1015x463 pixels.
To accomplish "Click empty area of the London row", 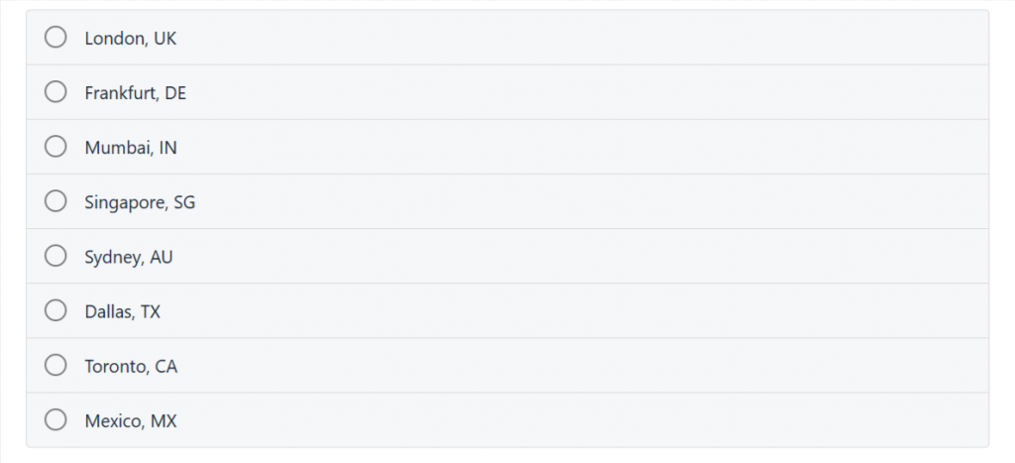I will pos(583,38).
